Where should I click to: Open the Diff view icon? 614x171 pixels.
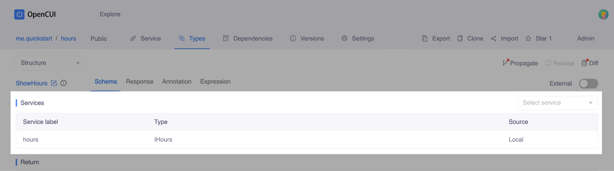[x=584, y=63]
